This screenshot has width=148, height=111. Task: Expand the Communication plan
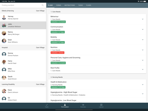tap(143, 29)
